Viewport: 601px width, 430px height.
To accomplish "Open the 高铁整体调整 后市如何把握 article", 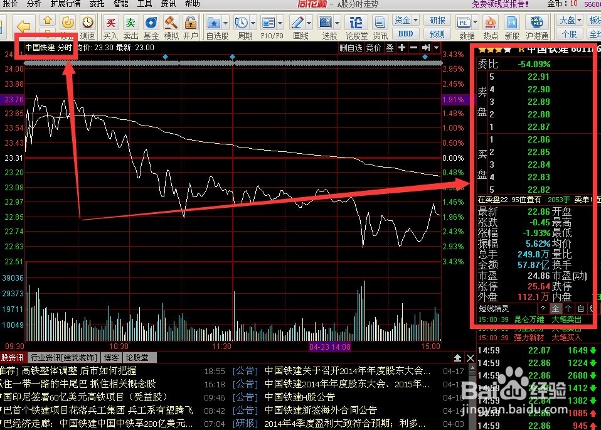I will (x=79, y=370).
